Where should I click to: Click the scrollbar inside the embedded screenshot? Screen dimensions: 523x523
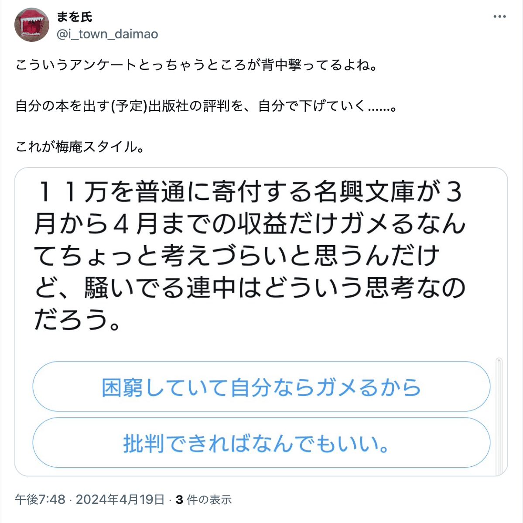pyautogui.click(x=499, y=416)
